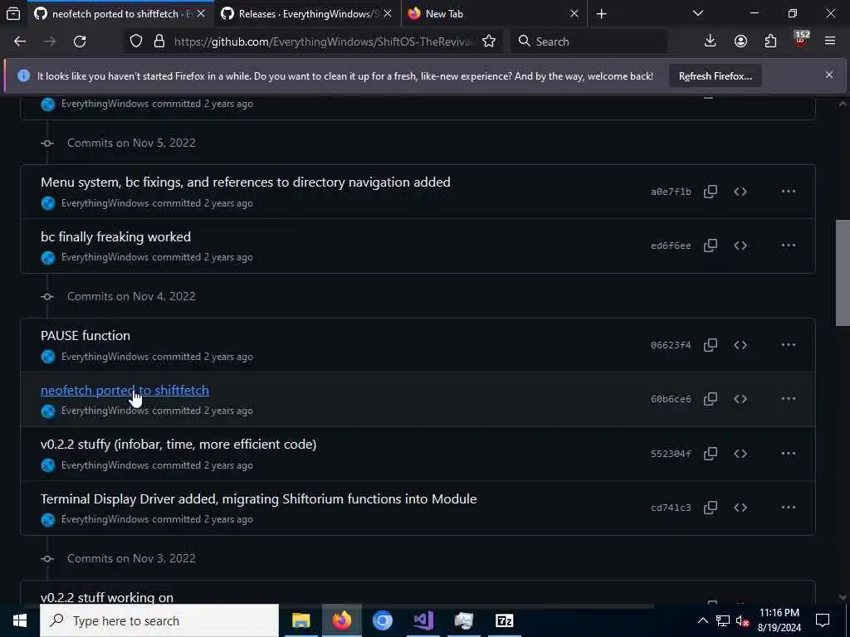Copy full SHA for commit a0e7f1b
Image resolution: width=850 pixels, height=637 pixels.
click(711, 192)
